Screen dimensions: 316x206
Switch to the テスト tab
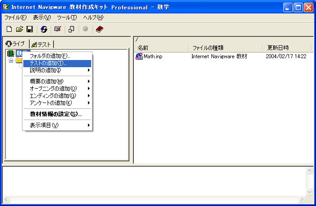pos(41,44)
